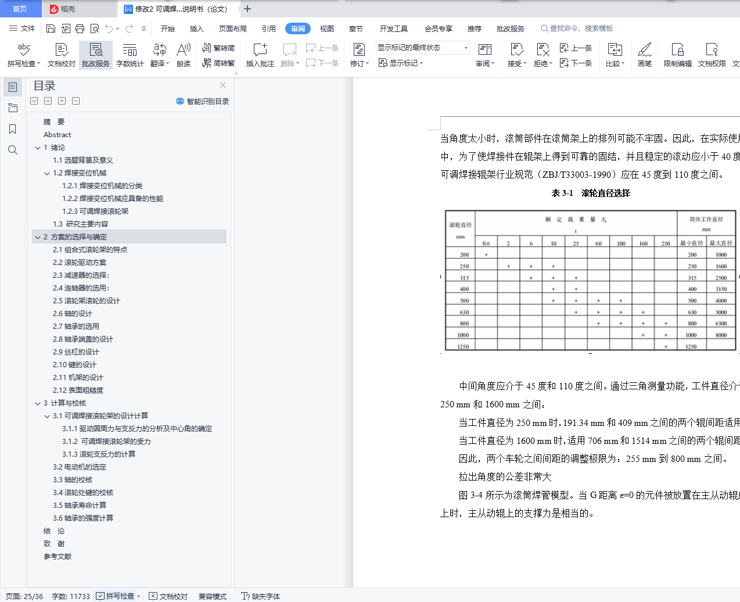Open the undo history dropdown arrow
The height and width of the screenshot is (602, 740).
118,28
